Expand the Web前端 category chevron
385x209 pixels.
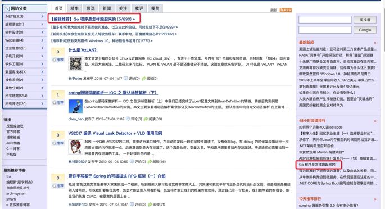(x=42, y=40)
